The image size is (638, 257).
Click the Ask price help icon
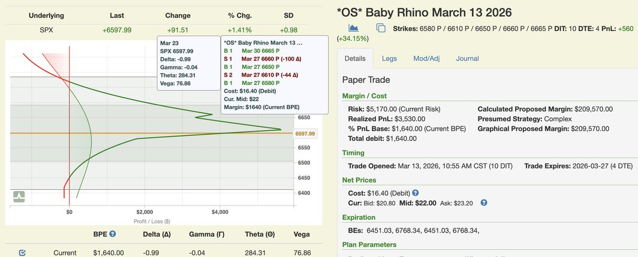[484, 202]
